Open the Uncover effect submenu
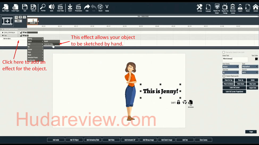 [35, 50]
